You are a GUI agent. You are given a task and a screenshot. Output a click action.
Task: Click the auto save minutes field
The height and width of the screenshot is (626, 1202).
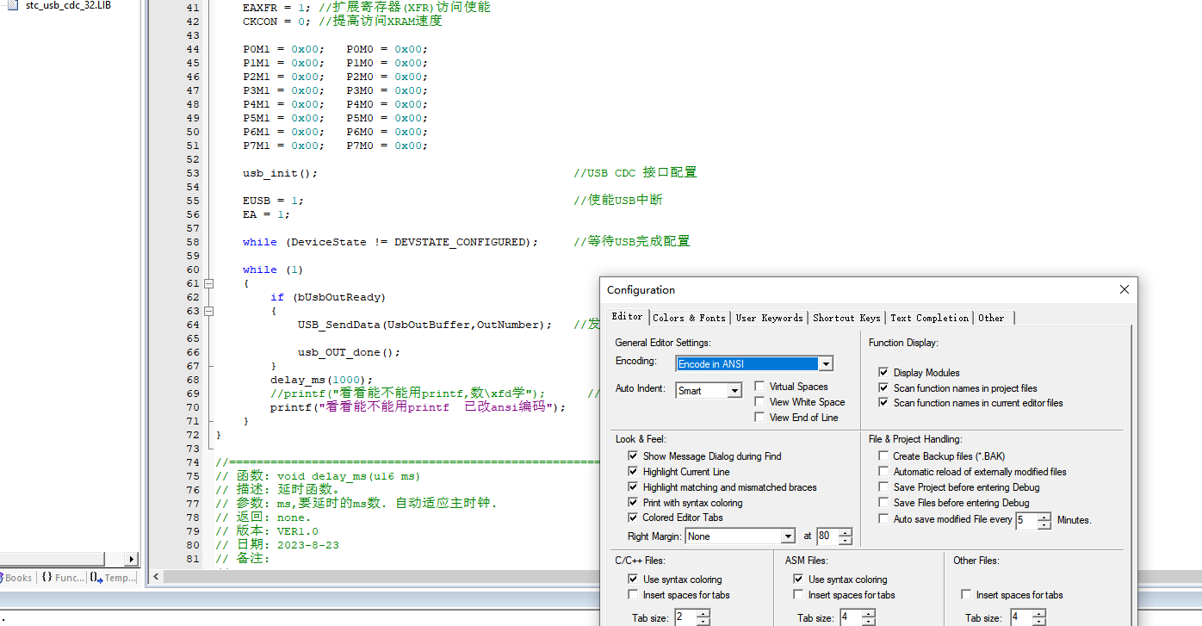click(x=1026, y=520)
